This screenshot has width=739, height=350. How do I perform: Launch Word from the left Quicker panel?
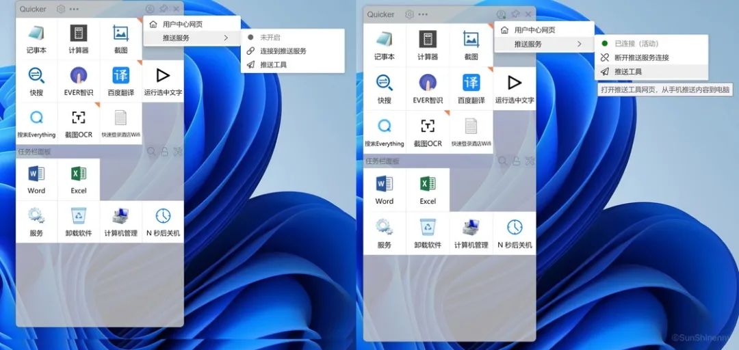[x=37, y=180]
